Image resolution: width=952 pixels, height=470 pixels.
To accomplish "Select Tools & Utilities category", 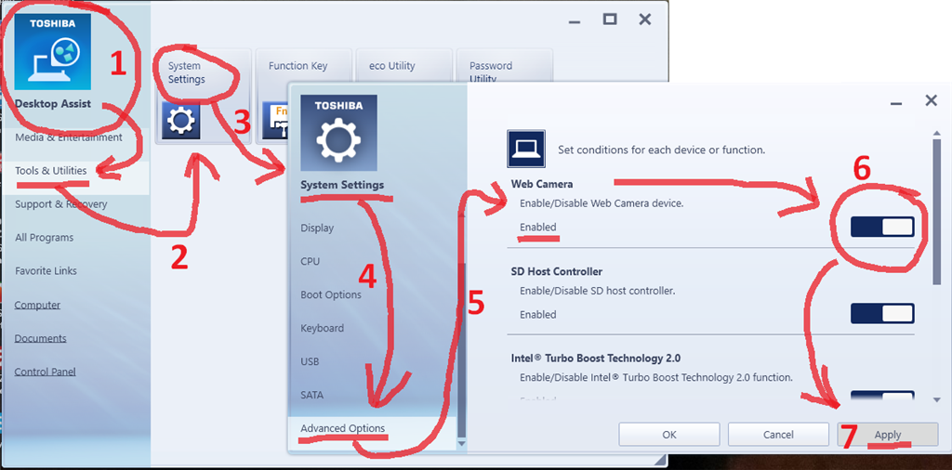I will [51, 171].
